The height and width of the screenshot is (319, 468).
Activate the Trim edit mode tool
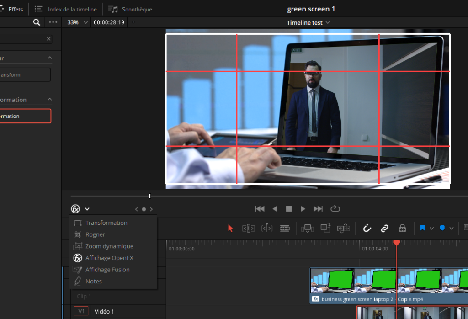click(248, 228)
